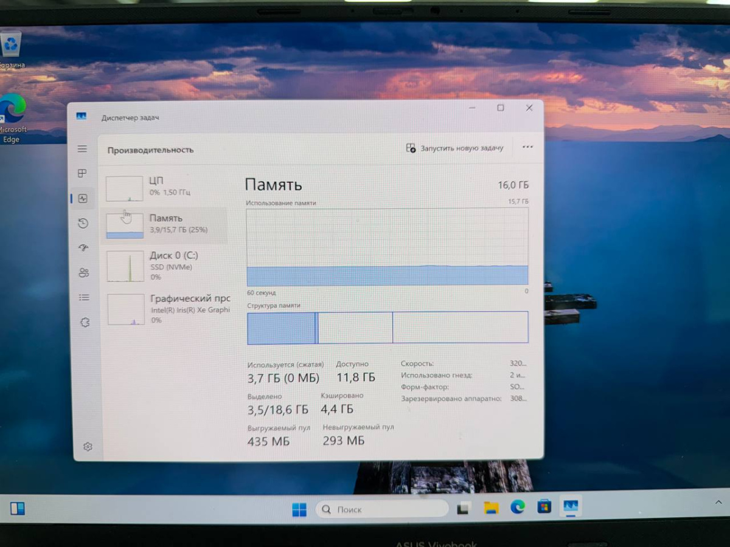Click the memory composition bar graph

coord(388,328)
